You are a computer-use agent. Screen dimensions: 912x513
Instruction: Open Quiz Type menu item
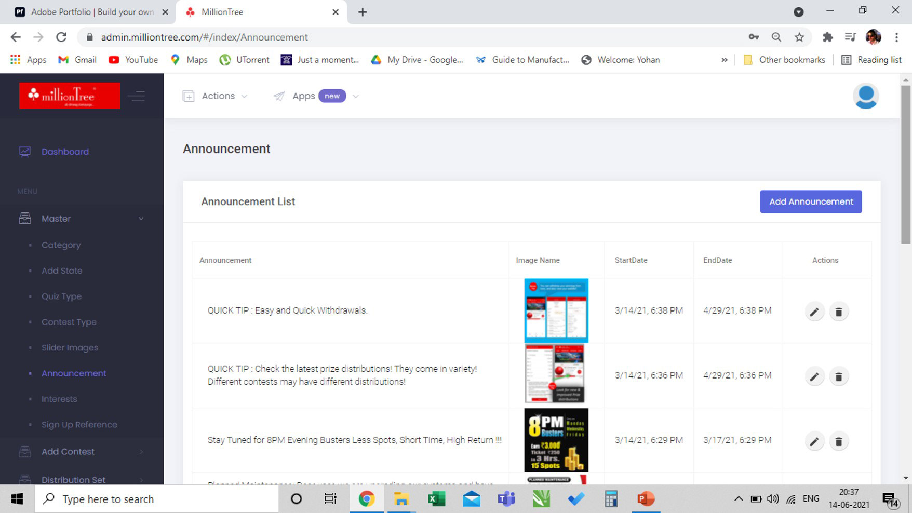coord(61,296)
